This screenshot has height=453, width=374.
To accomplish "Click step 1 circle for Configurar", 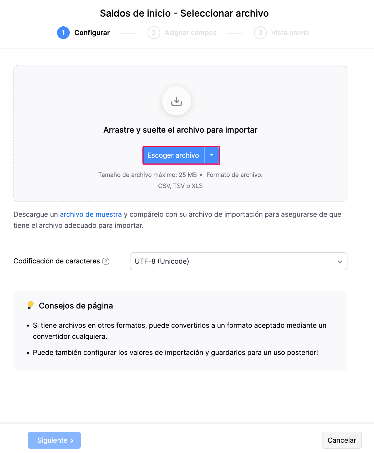I will click(x=63, y=33).
